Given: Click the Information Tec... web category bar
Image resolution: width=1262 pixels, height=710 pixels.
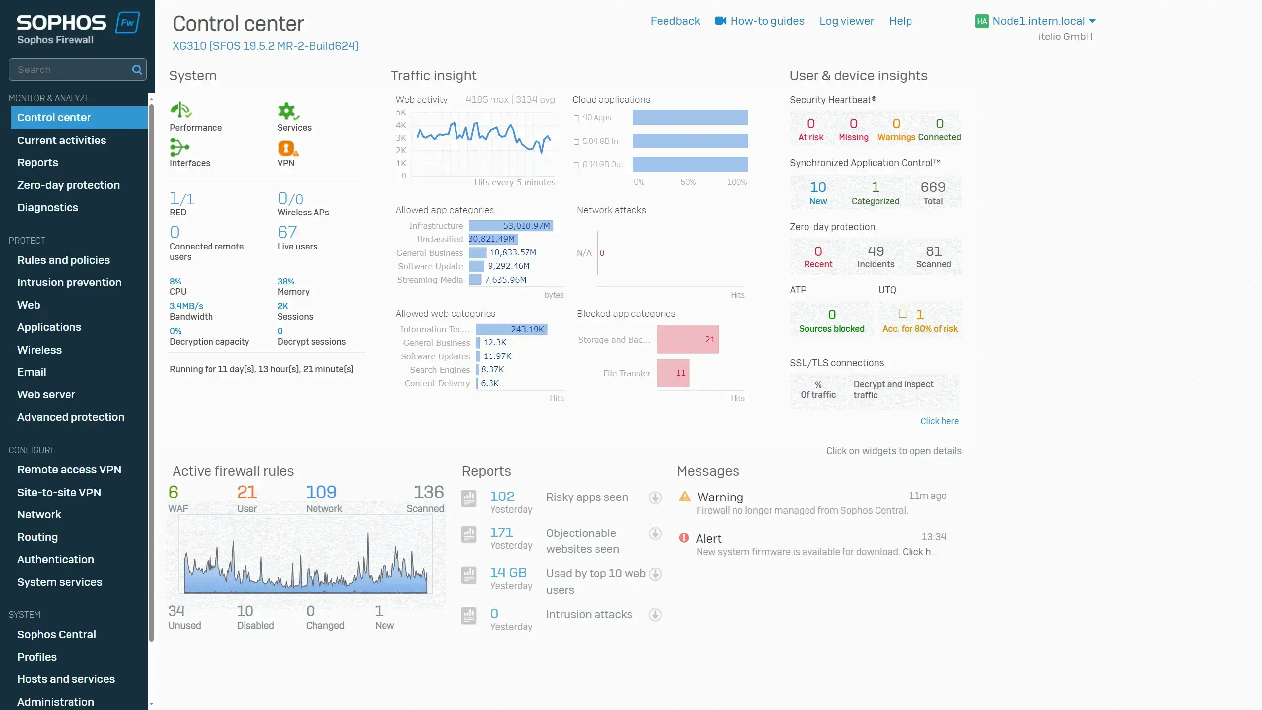Looking at the screenshot, I should pyautogui.click(x=512, y=329).
